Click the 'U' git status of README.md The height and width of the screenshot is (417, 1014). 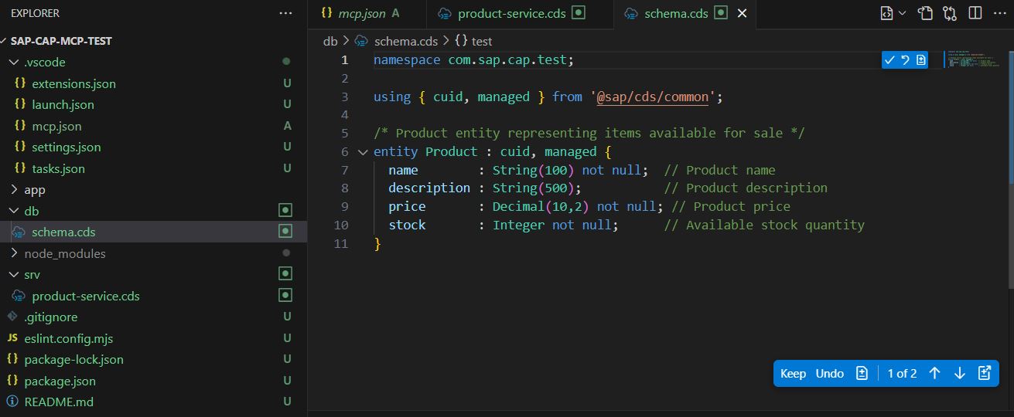point(287,402)
